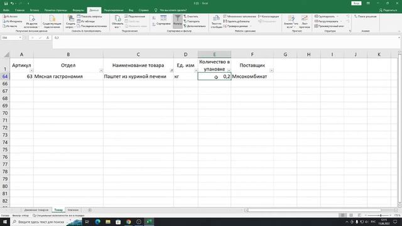The width and height of the screenshot is (402, 226).
Task: Open Поставщик column filter dropdown
Action: 271,70
